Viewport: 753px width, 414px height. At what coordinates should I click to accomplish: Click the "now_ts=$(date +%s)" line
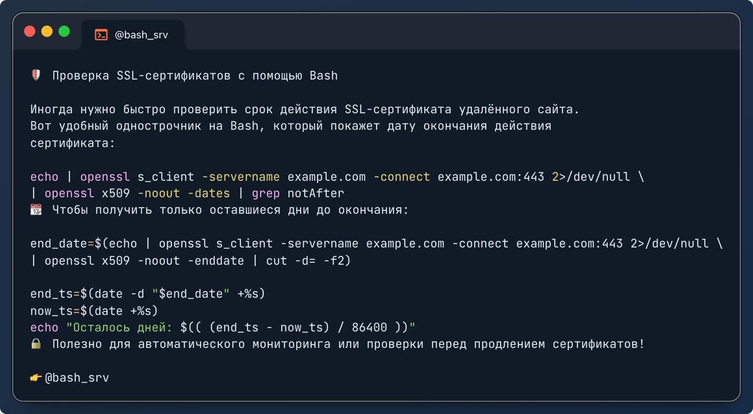tap(94, 310)
